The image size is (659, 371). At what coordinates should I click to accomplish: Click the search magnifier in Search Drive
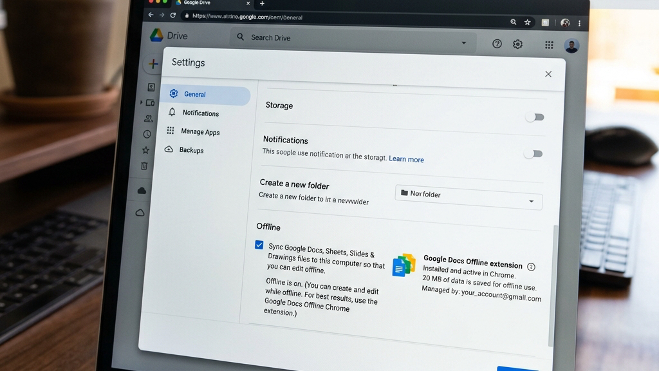(x=241, y=37)
